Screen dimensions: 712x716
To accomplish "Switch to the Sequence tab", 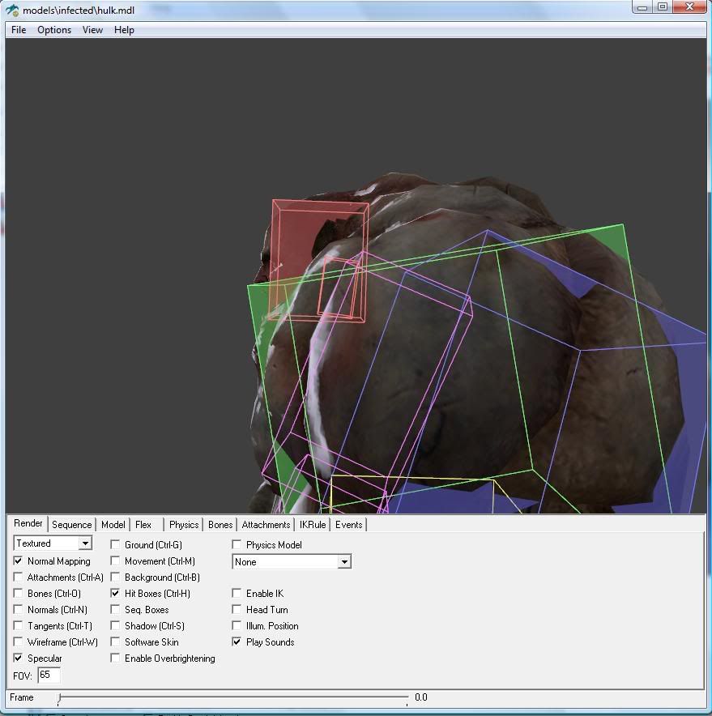I will (x=72, y=525).
